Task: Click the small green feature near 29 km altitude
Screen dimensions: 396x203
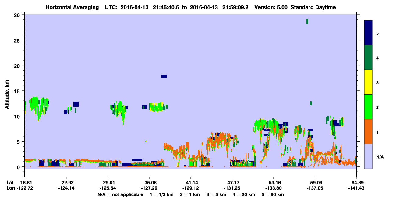Action: 307,21
